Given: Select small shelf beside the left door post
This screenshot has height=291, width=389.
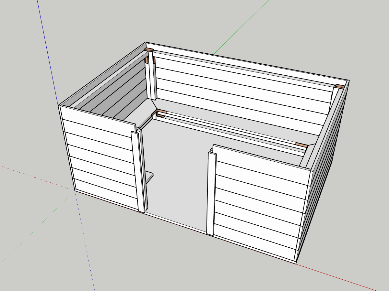Looking at the screenshot, I should point(149,177).
